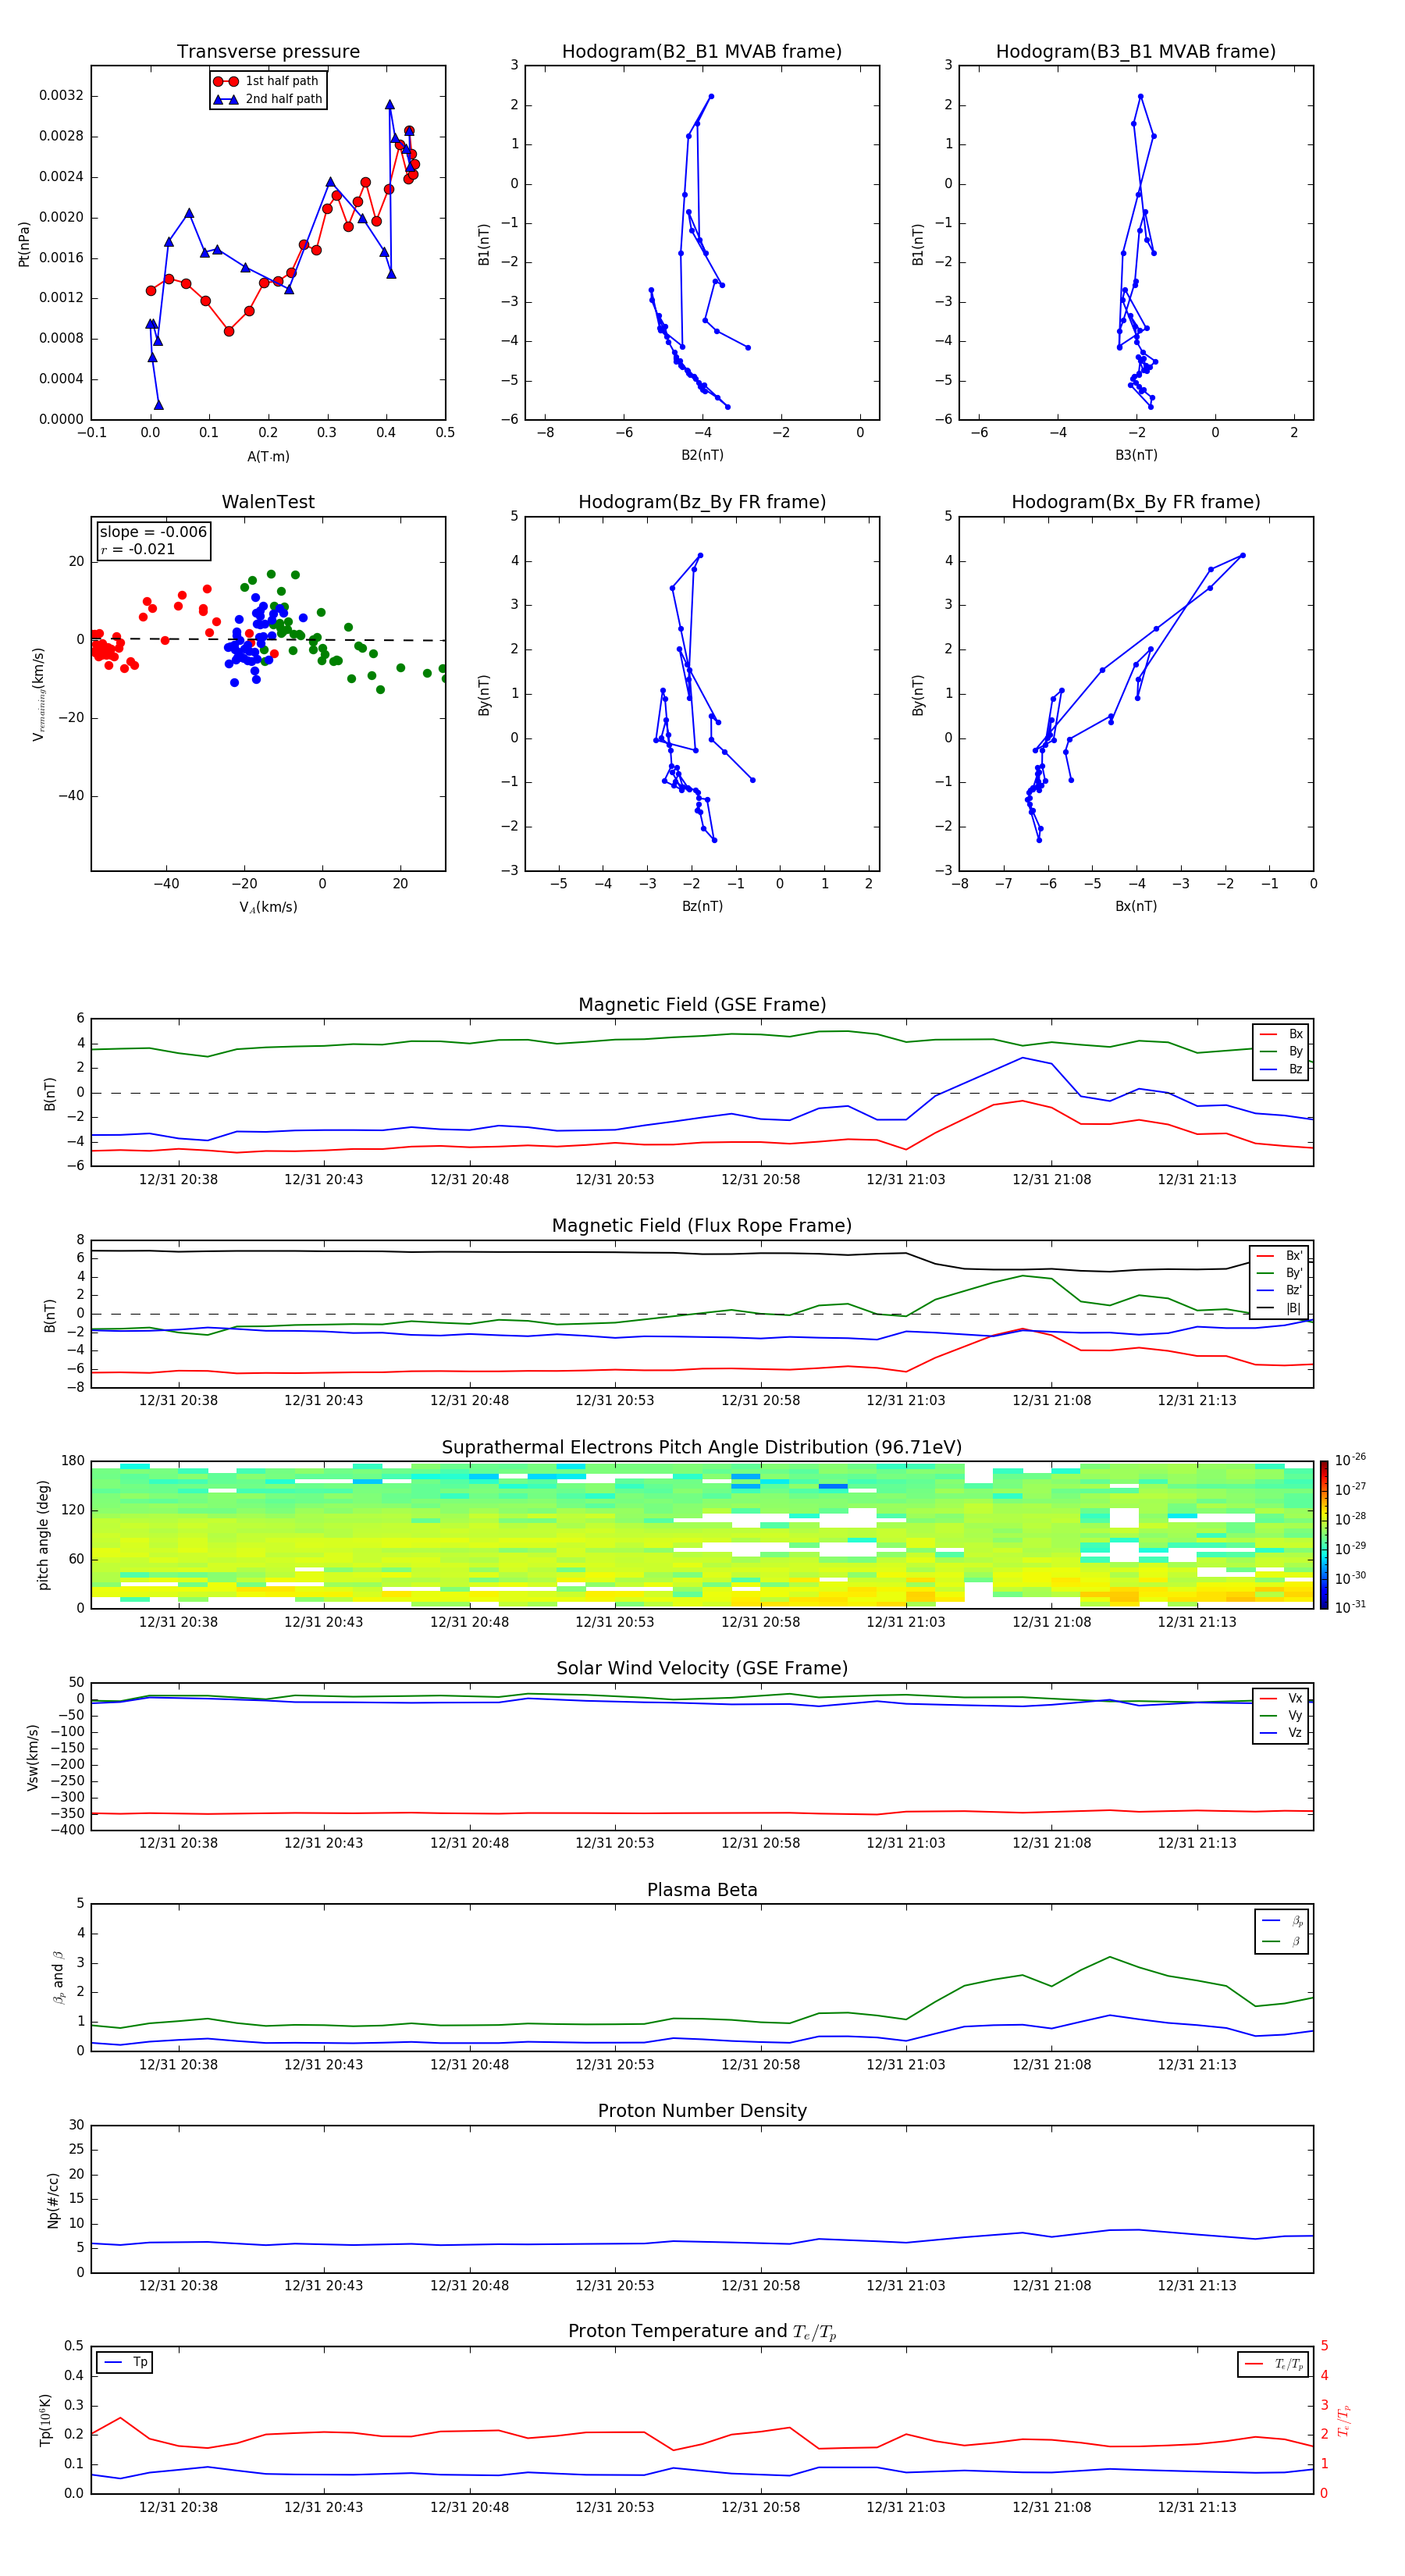
Task: Click the Tp legend entry
Action: coord(125,2362)
